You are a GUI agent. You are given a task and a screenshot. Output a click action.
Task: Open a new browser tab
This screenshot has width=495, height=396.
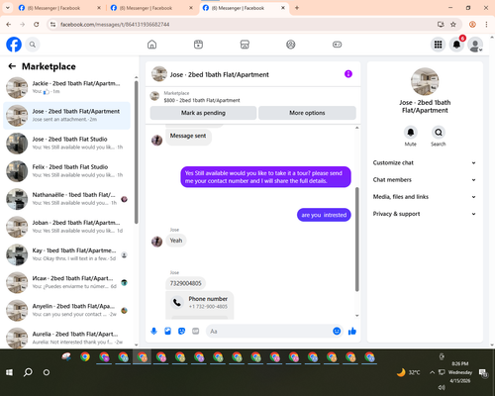click(297, 8)
